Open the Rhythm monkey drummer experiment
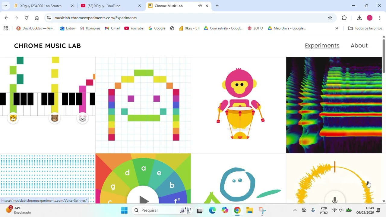This screenshot has height=217, width=386. click(x=238, y=105)
